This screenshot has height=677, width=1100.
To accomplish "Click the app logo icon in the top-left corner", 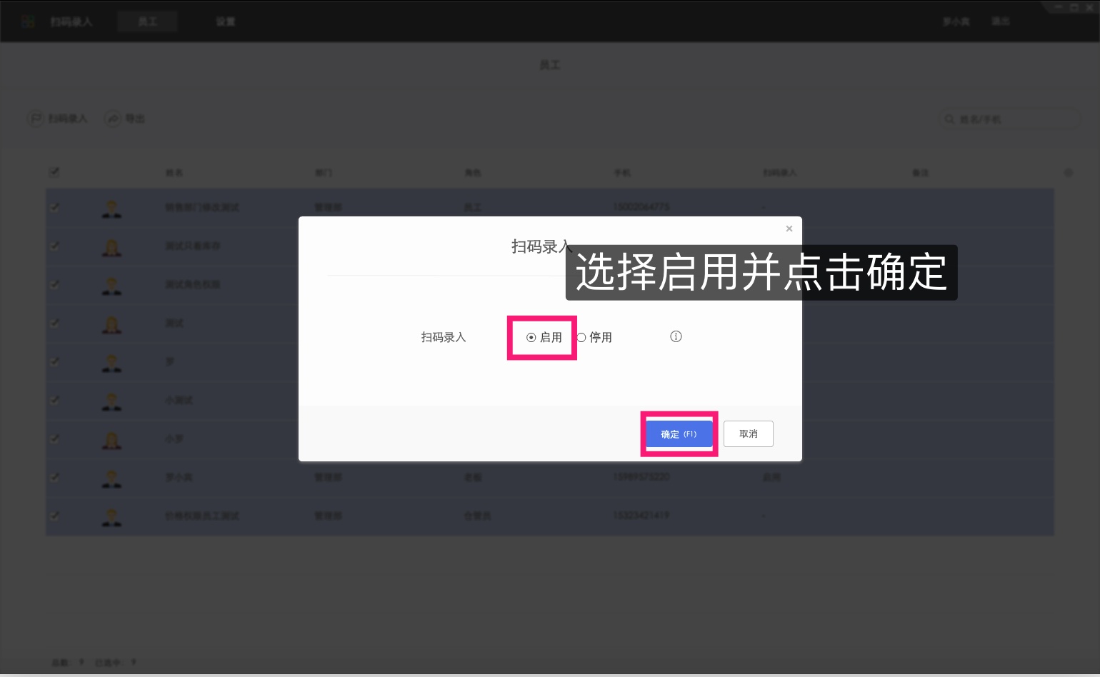I will coord(29,21).
